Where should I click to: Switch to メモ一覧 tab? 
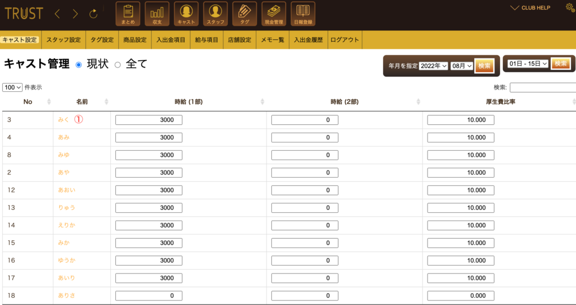coord(273,40)
